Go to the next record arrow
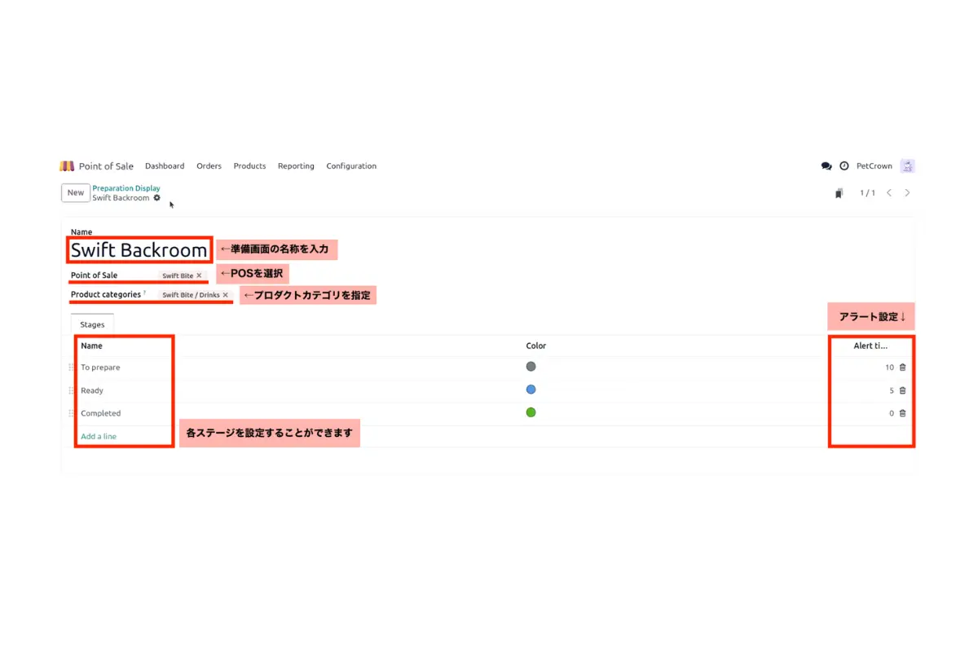 pyautogui.click(x=907, y=193)
